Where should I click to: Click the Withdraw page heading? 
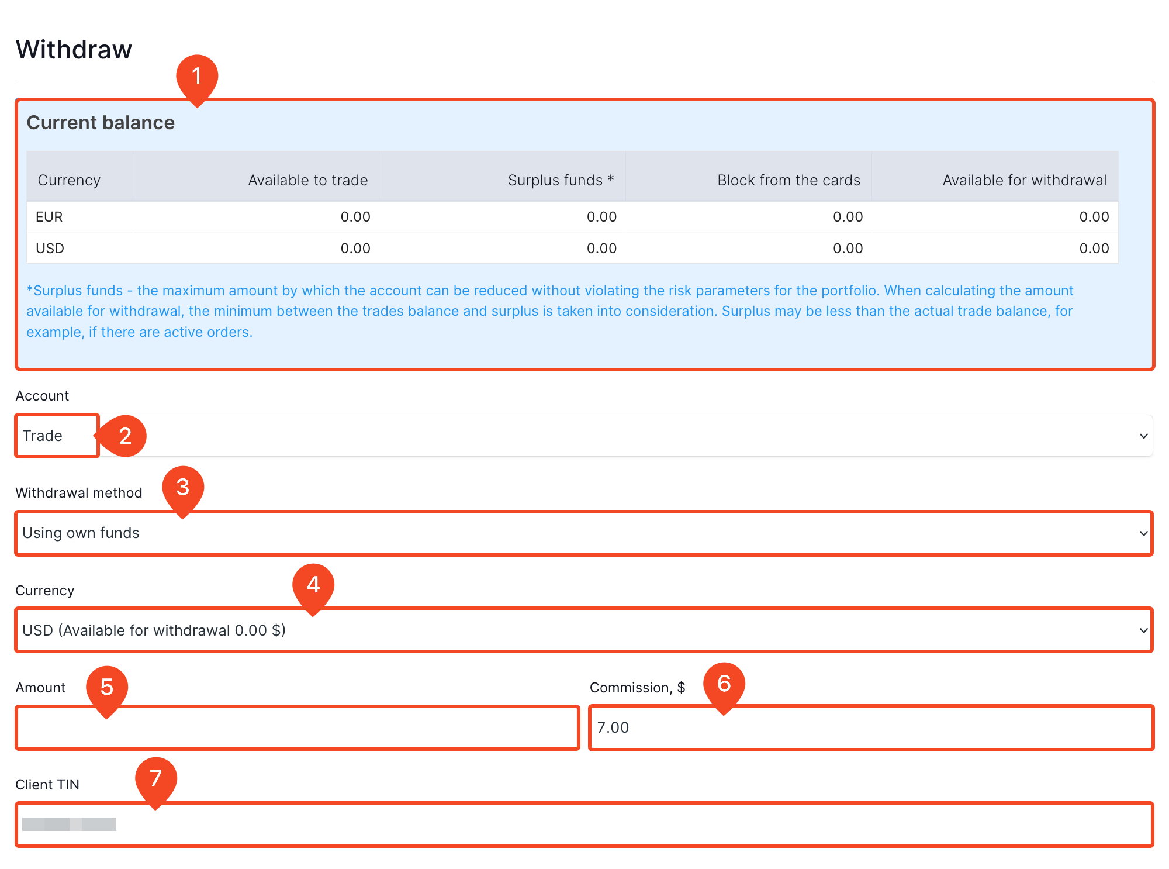coord(74,49)
